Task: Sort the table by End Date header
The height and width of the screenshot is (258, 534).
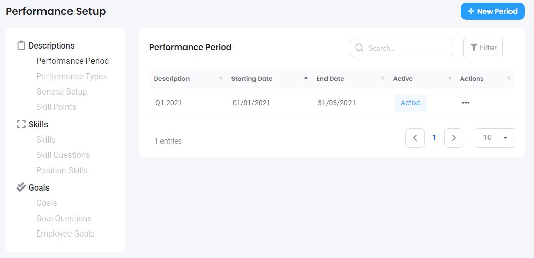Action: (x=330, y=79)
